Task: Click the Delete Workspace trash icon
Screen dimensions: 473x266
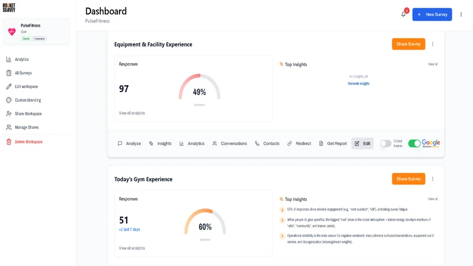Action: pos(9,142)
